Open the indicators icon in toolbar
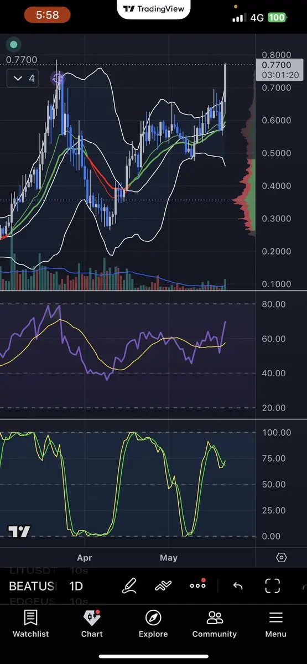 click(163, 585)
